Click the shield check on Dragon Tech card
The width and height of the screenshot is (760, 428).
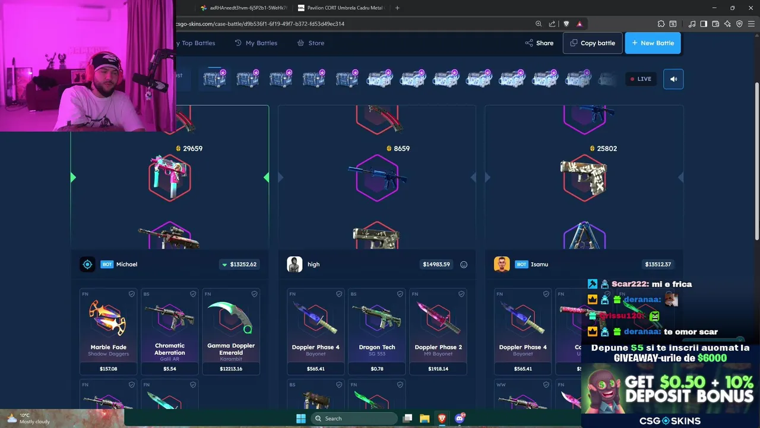click(x=400, y=294)
